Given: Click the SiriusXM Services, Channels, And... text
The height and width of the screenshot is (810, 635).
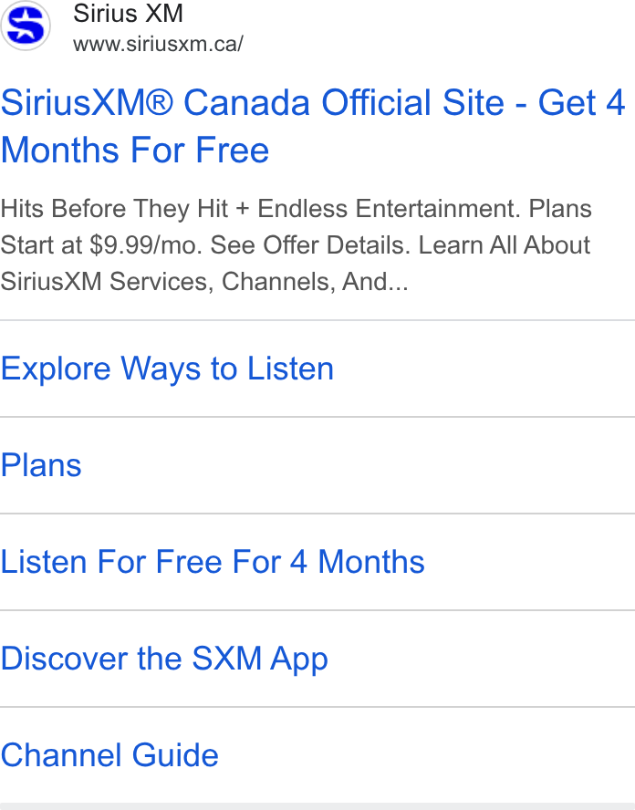Looking at the screenshot, I should tap(204, 282).
